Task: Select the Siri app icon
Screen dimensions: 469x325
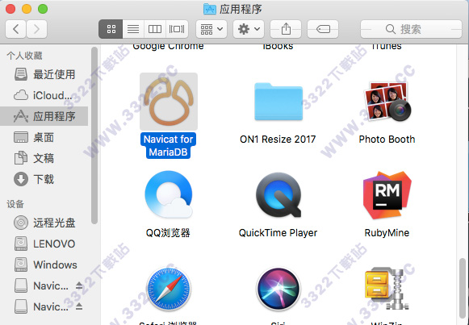Action: pyautogui.click(x=278, y=290)
